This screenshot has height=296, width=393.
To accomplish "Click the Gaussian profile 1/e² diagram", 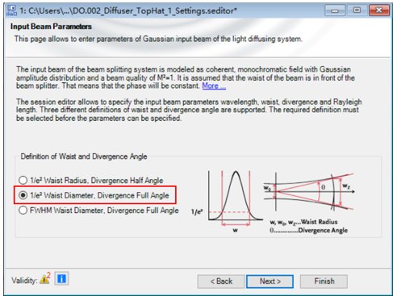I will pos(228,202).
